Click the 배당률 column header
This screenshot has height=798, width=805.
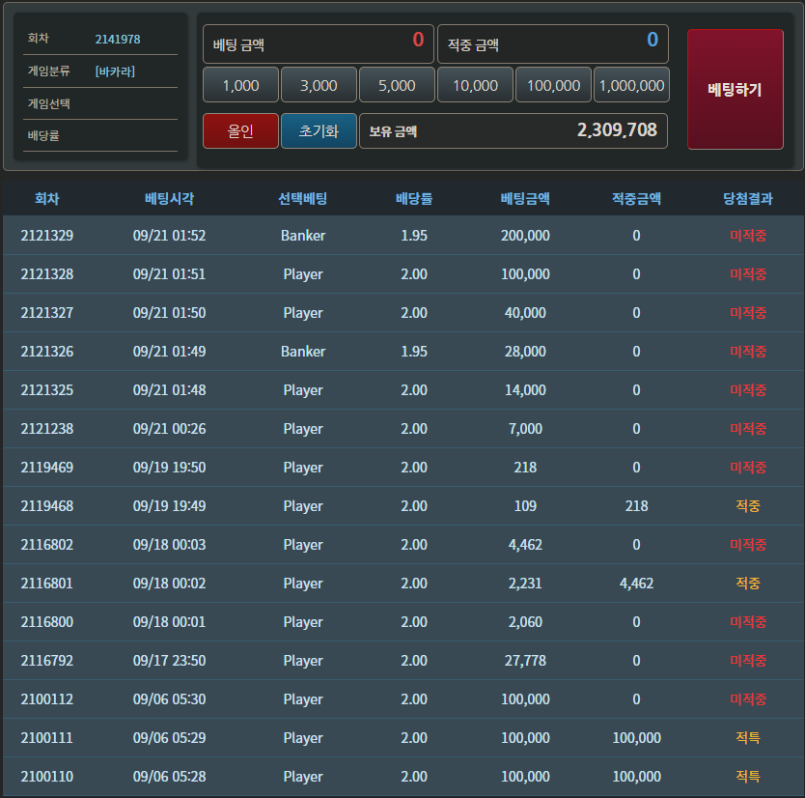pos(414,198)
